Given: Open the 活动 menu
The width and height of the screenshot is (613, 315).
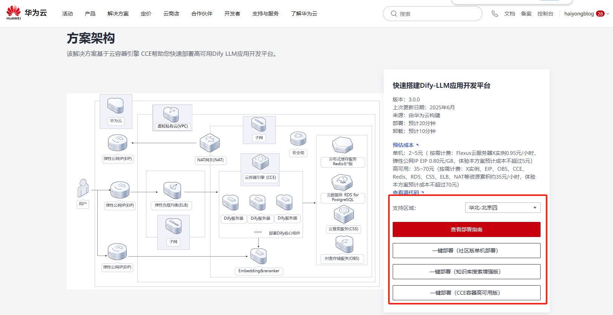Looking at the screenshot, I should tap(68, 14).
